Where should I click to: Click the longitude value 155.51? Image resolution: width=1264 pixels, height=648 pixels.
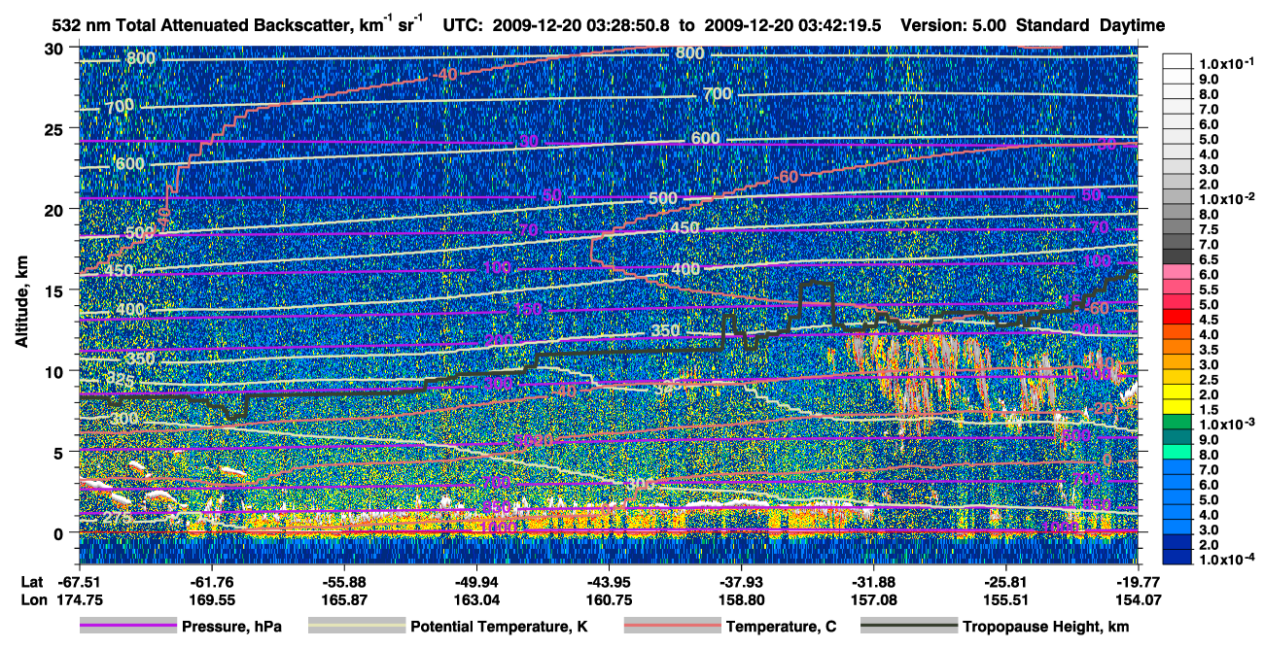pos(1005,599)
